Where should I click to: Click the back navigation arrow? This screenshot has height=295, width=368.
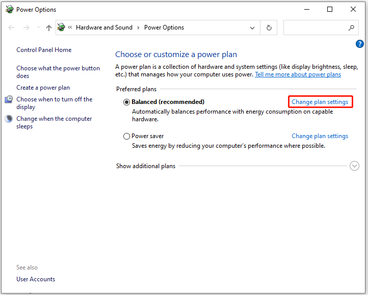(11, 28)
